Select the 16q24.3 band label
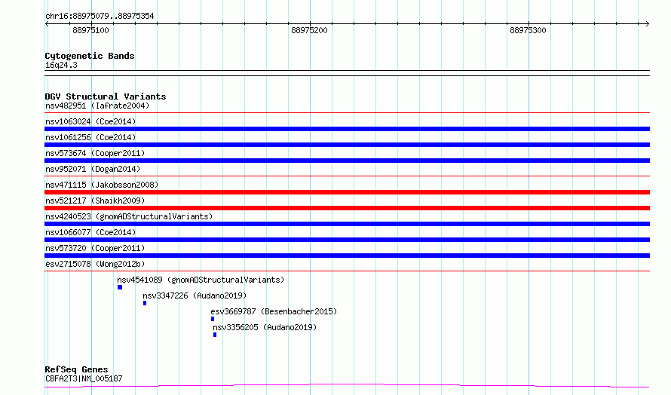The image size is (671, 395). [x=61, y=65]
